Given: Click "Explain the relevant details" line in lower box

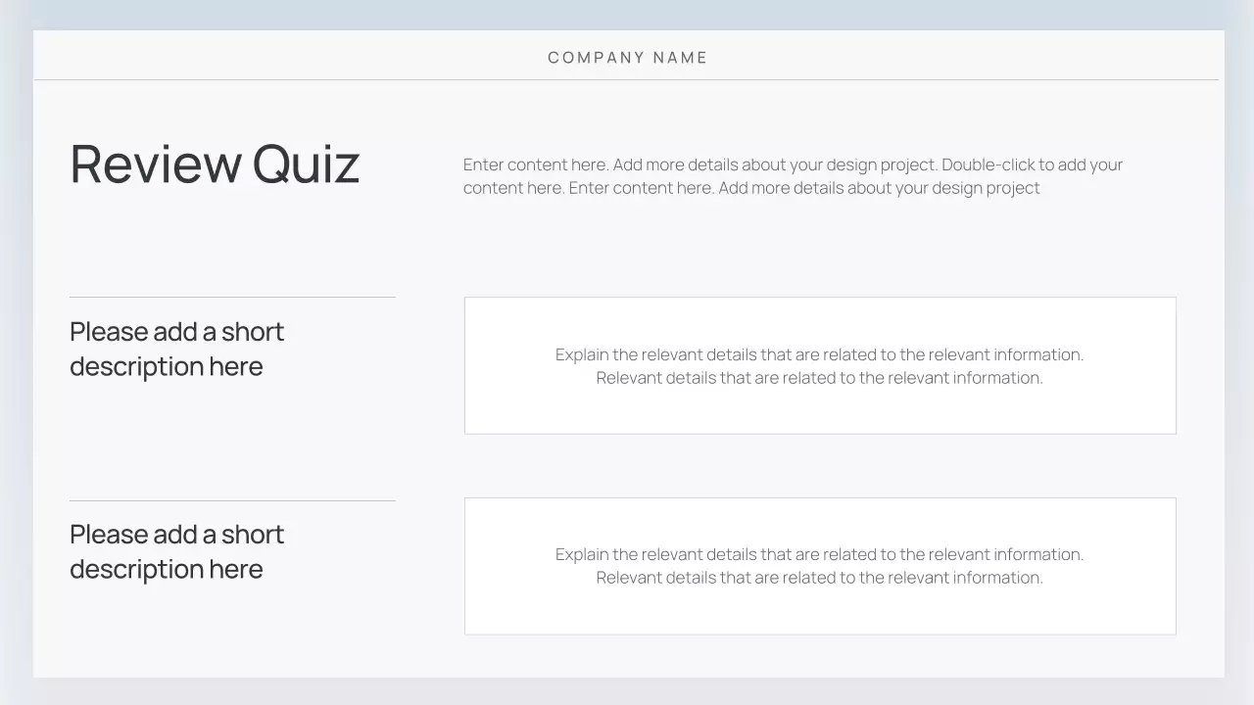Looking at the screenshot, I should click(819, 554).
